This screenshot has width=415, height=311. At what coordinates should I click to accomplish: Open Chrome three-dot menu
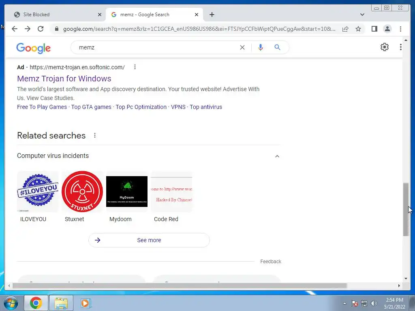point(400,29)
